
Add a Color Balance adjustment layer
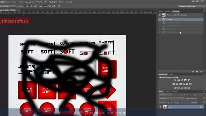point(177,84)
